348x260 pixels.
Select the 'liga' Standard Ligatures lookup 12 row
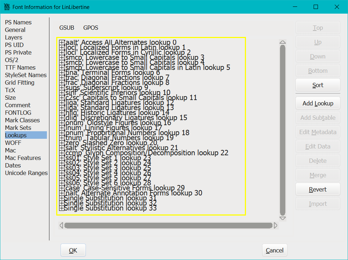[x=119, y=103]
